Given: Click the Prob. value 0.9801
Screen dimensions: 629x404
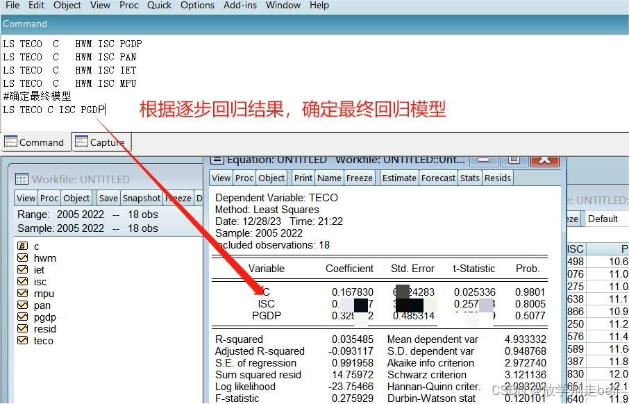Looking at the screenshot, I should [x=530, y=292].
